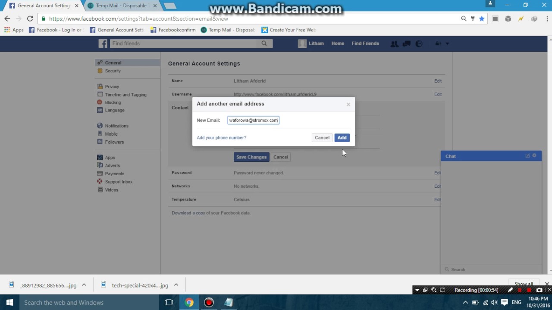552x310 pixels.
Task: Click Home in the Facebook header
Action: [338, 43]
